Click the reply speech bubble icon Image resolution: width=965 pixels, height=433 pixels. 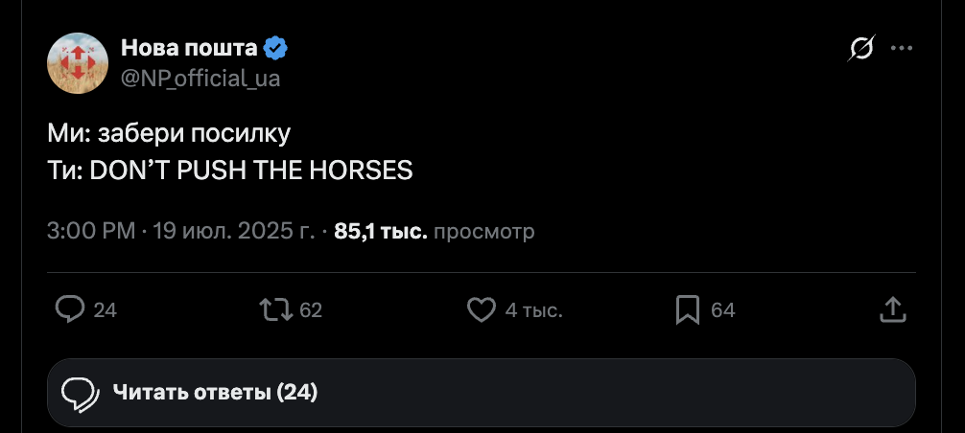(71, 309)
